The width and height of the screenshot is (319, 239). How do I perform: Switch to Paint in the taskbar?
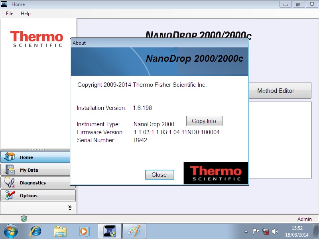pos(134,231)
